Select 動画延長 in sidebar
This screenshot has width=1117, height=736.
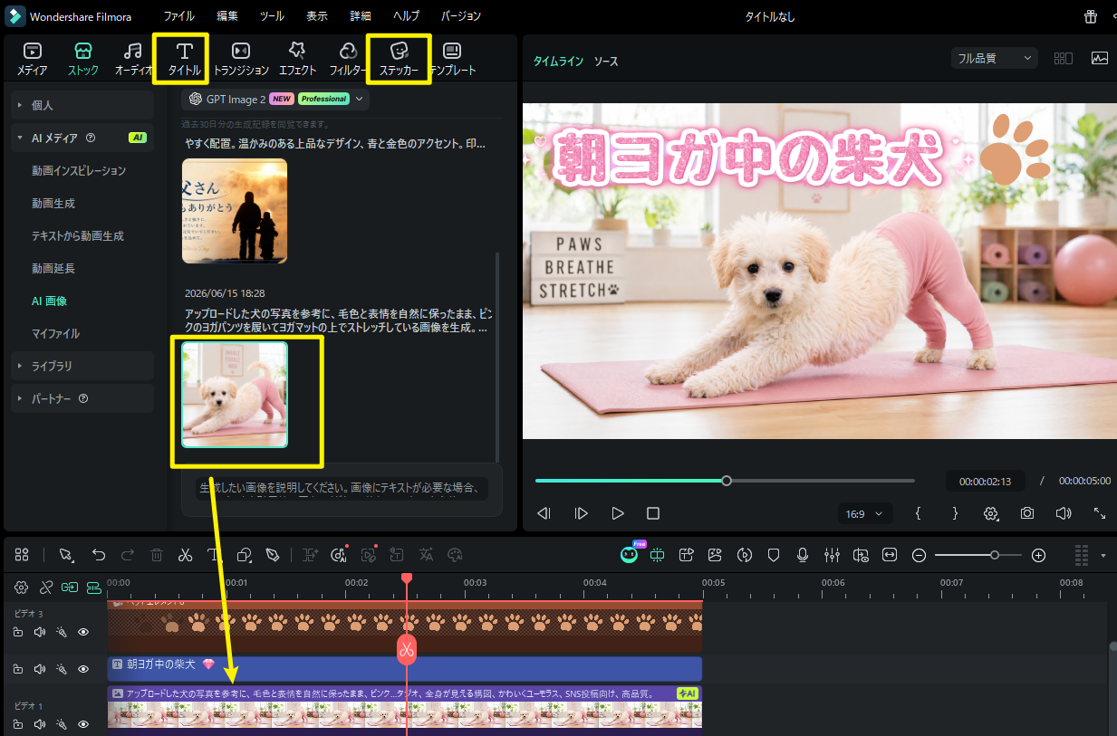[x=53, y=268]
